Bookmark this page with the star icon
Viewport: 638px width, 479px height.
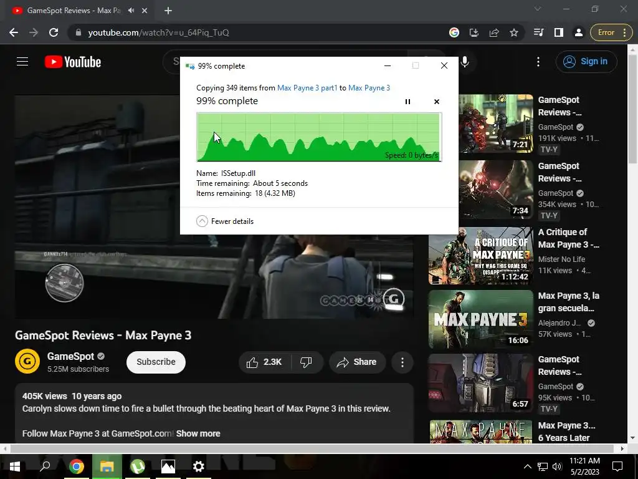[514, 32]
